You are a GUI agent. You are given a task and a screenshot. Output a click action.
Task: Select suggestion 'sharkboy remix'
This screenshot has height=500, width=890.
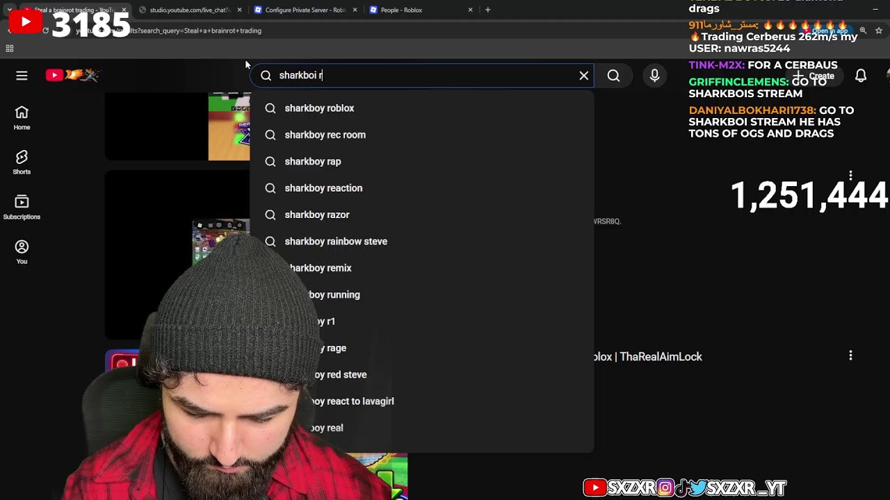(x=421, y=268)
